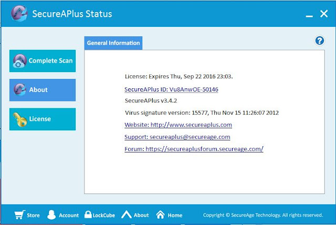Go to Home in bottom bar

[x=175, y=215]
